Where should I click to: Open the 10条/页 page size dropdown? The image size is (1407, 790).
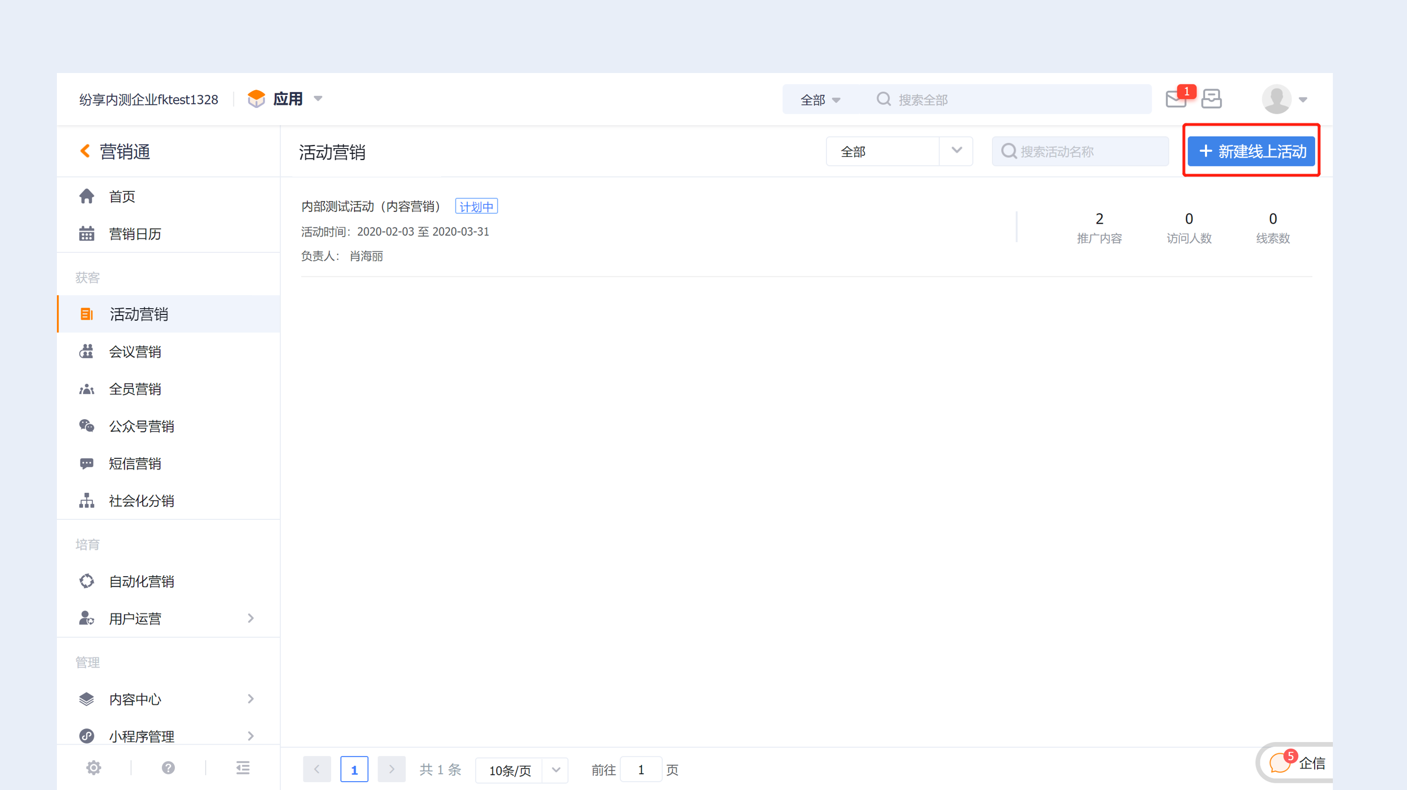coord(522,770)
